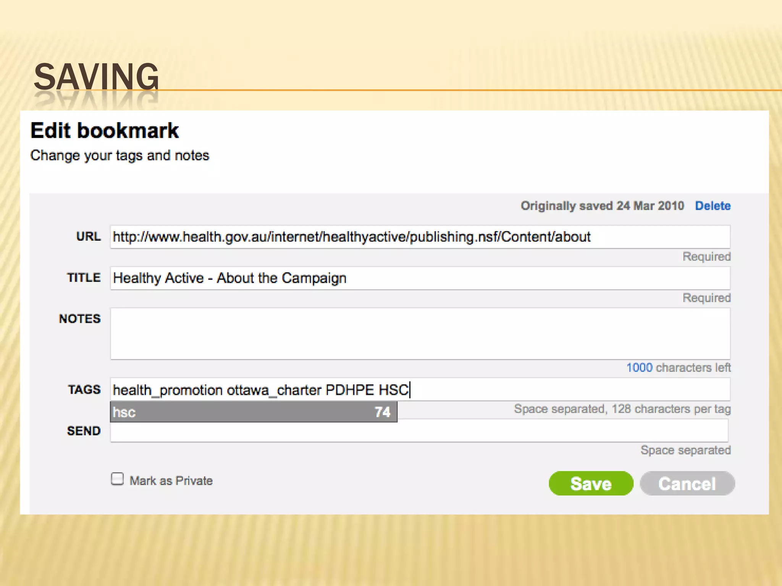Click inside the empty Notes box

420,333
